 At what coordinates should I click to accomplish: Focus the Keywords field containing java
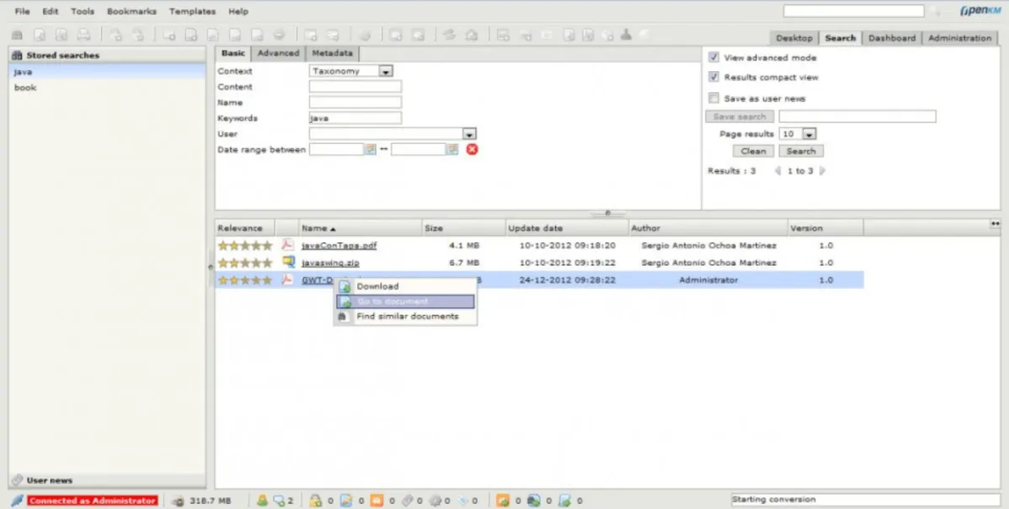(x=355, y=118)
